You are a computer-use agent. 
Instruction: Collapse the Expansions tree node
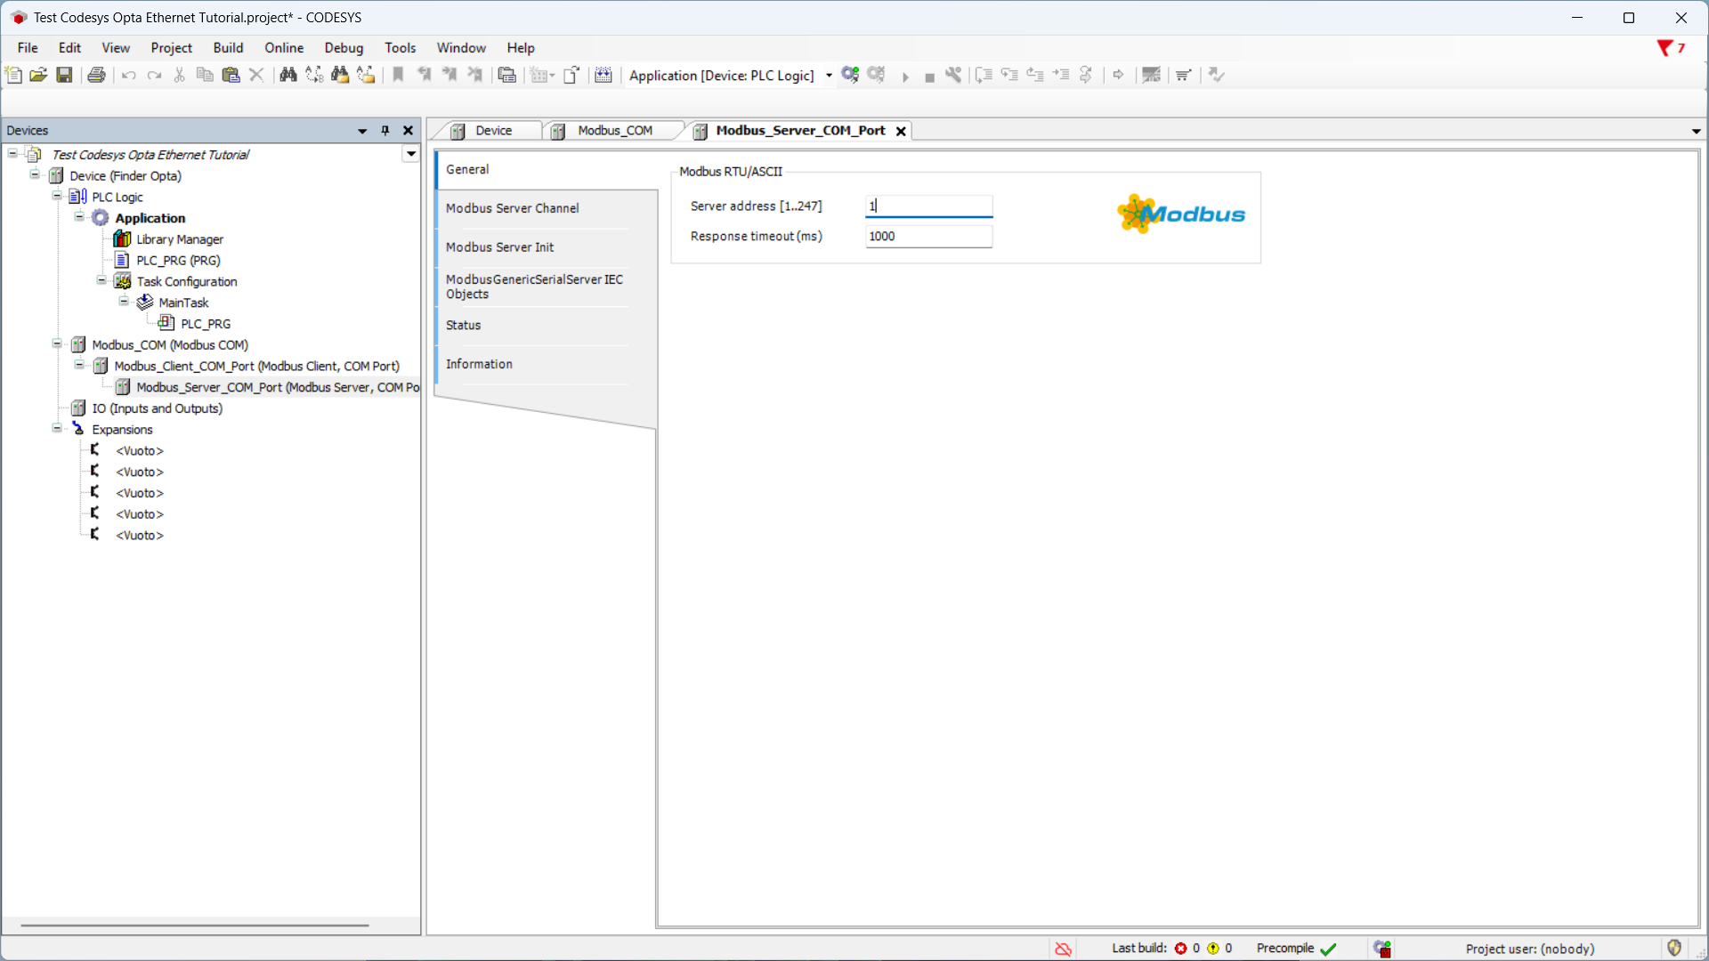57,429
